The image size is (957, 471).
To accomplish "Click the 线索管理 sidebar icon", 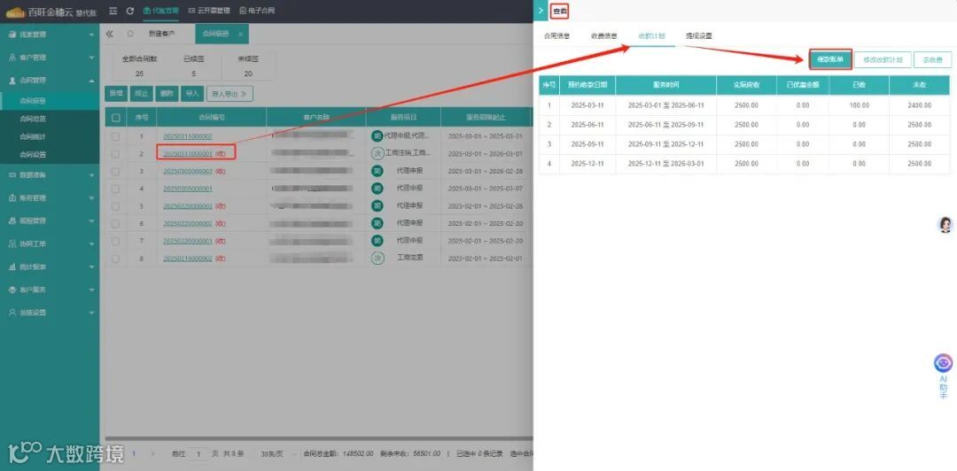I will [12, 35].
